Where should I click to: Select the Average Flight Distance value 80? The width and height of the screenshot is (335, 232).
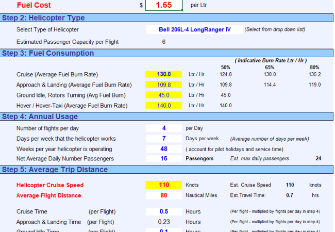164,195
